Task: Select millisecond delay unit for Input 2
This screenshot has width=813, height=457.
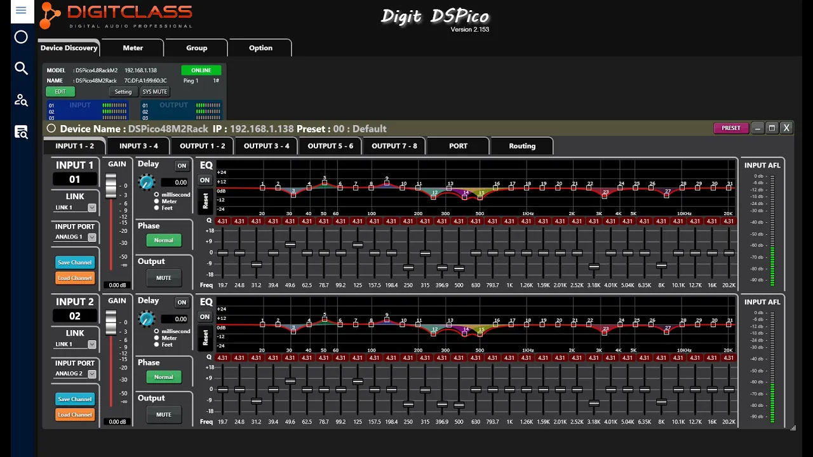Action: [x=157, y=331]
